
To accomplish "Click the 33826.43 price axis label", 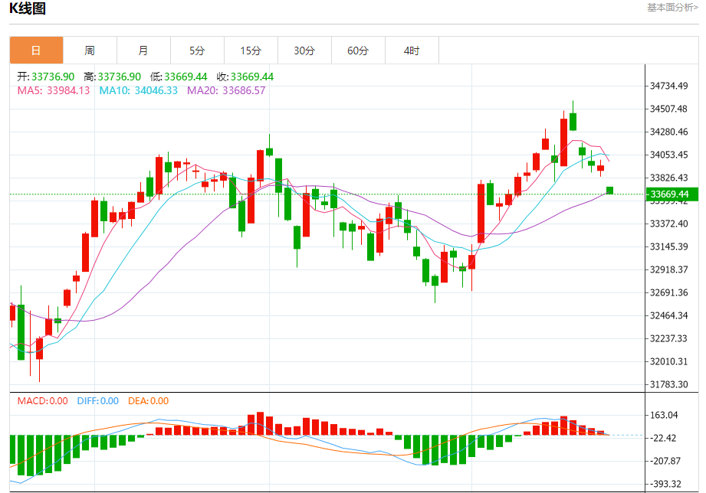I will (x=669, y=178).
